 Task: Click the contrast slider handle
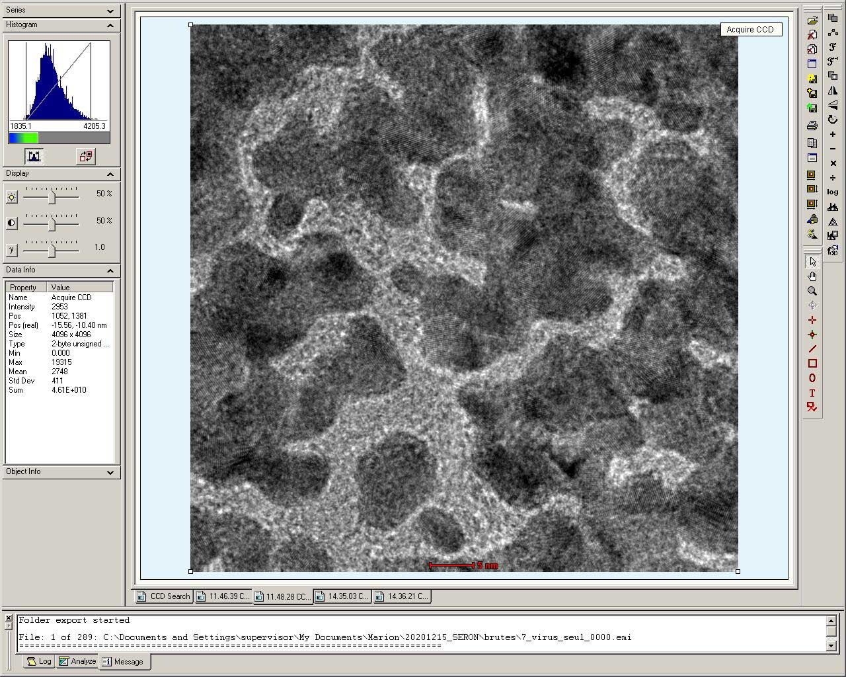(52, 223)
